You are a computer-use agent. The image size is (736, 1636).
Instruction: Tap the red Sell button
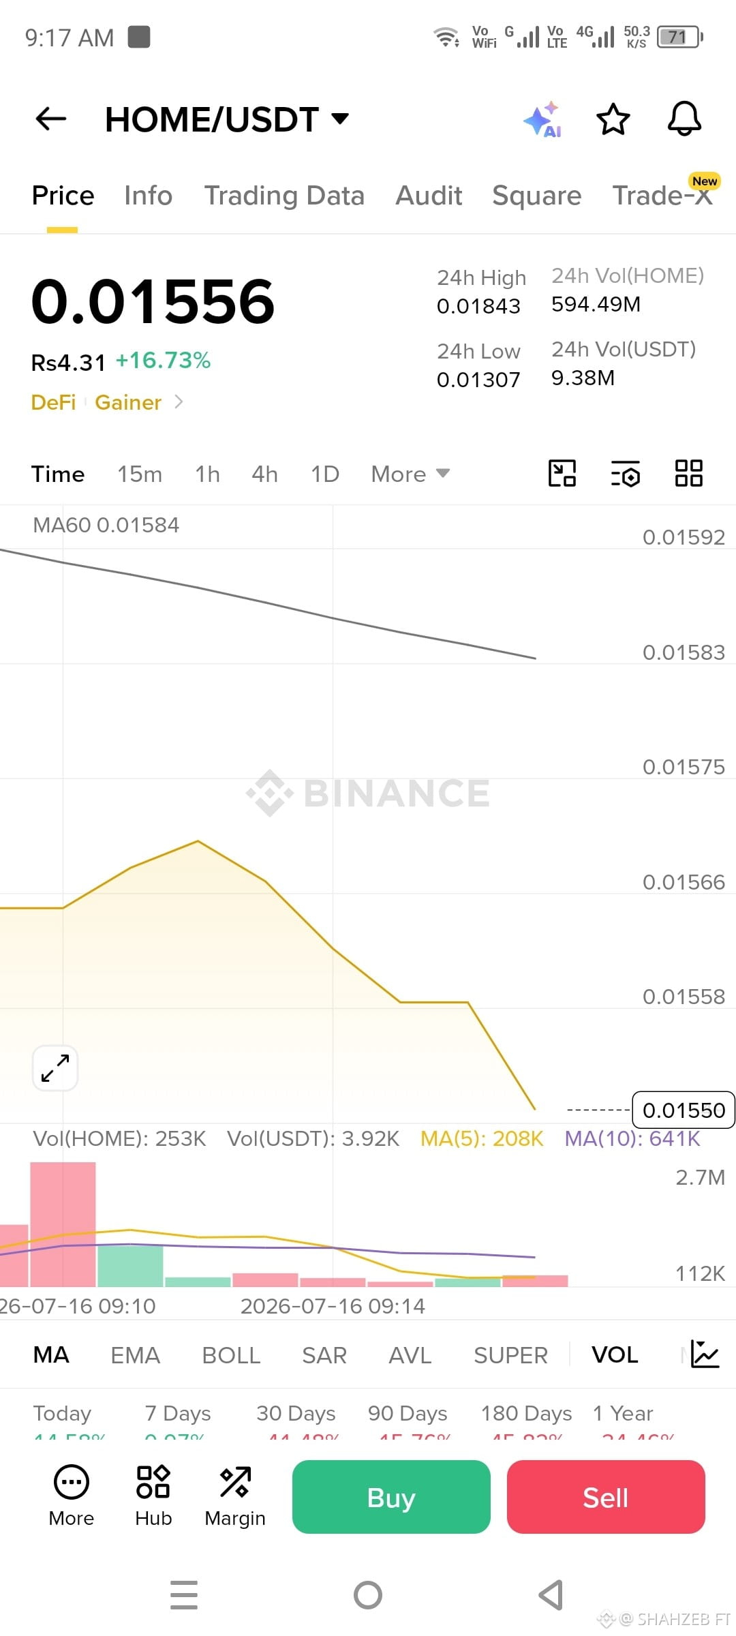pos(606,1497)
